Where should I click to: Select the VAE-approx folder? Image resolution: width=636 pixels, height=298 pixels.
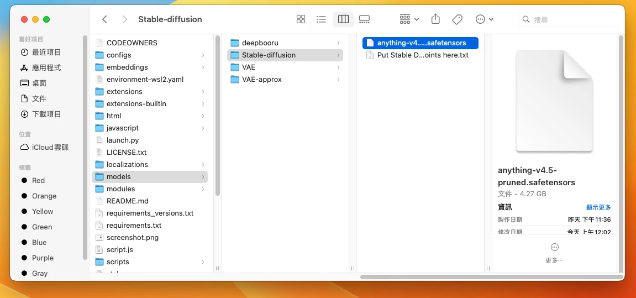pyautogui.click(x=261, y=79)
